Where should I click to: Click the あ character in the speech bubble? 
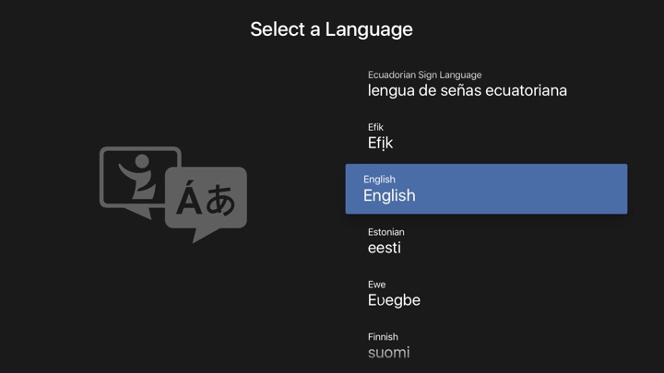pyautogui.click(x=220, y=200)
